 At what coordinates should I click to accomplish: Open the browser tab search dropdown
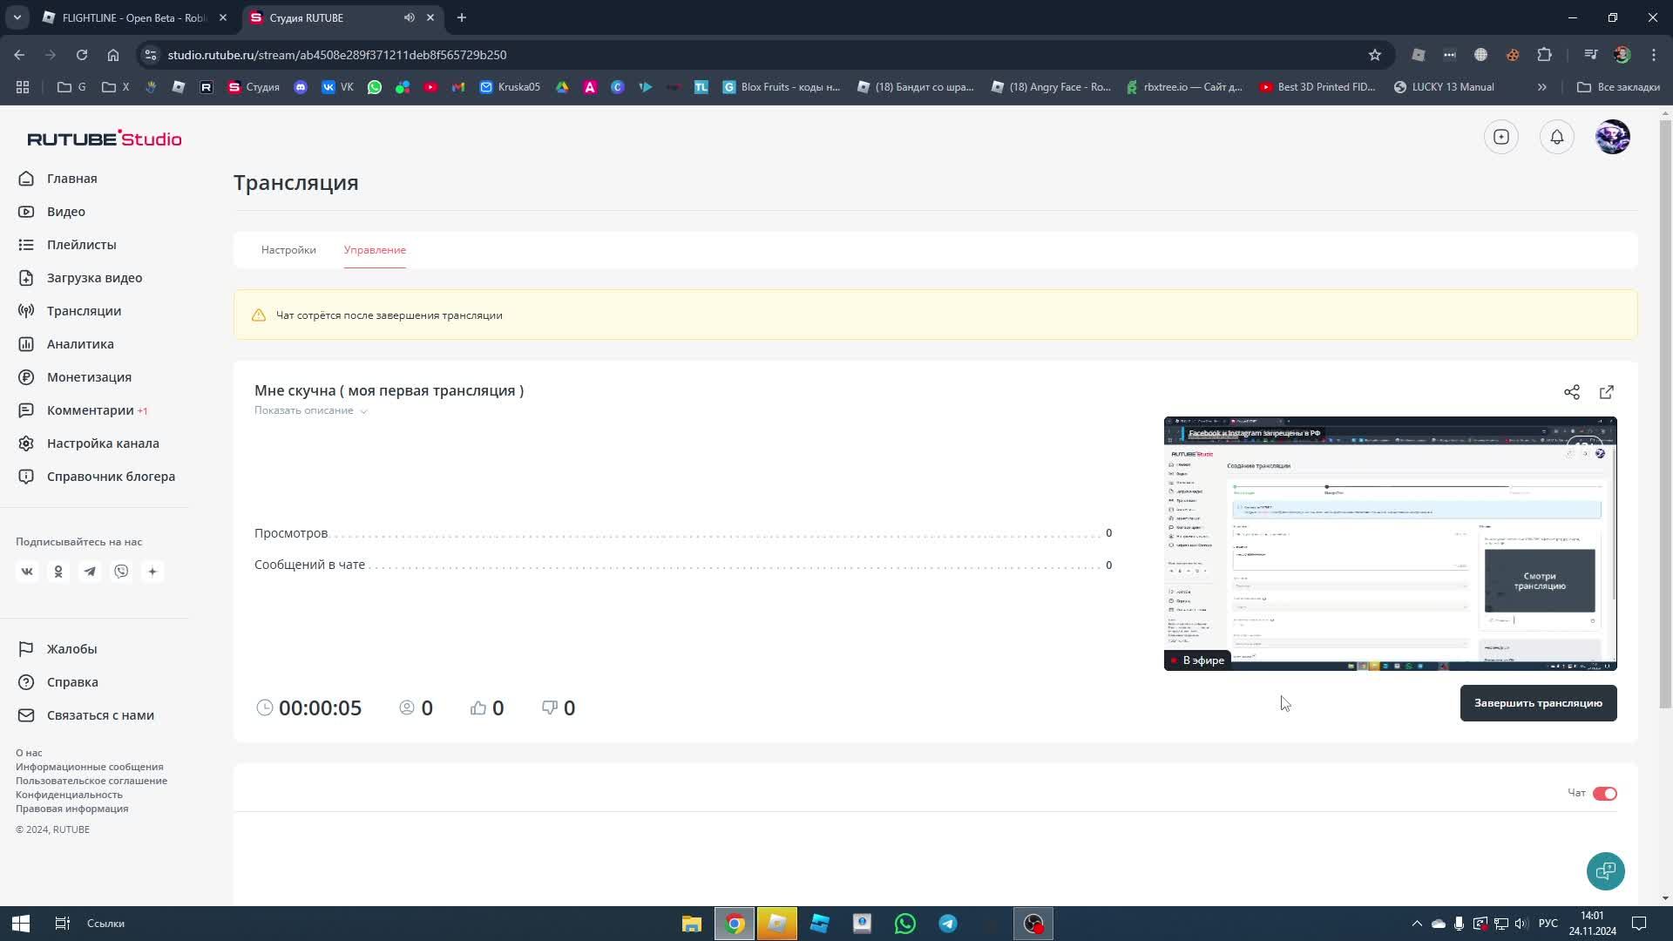tap(17, 17)
